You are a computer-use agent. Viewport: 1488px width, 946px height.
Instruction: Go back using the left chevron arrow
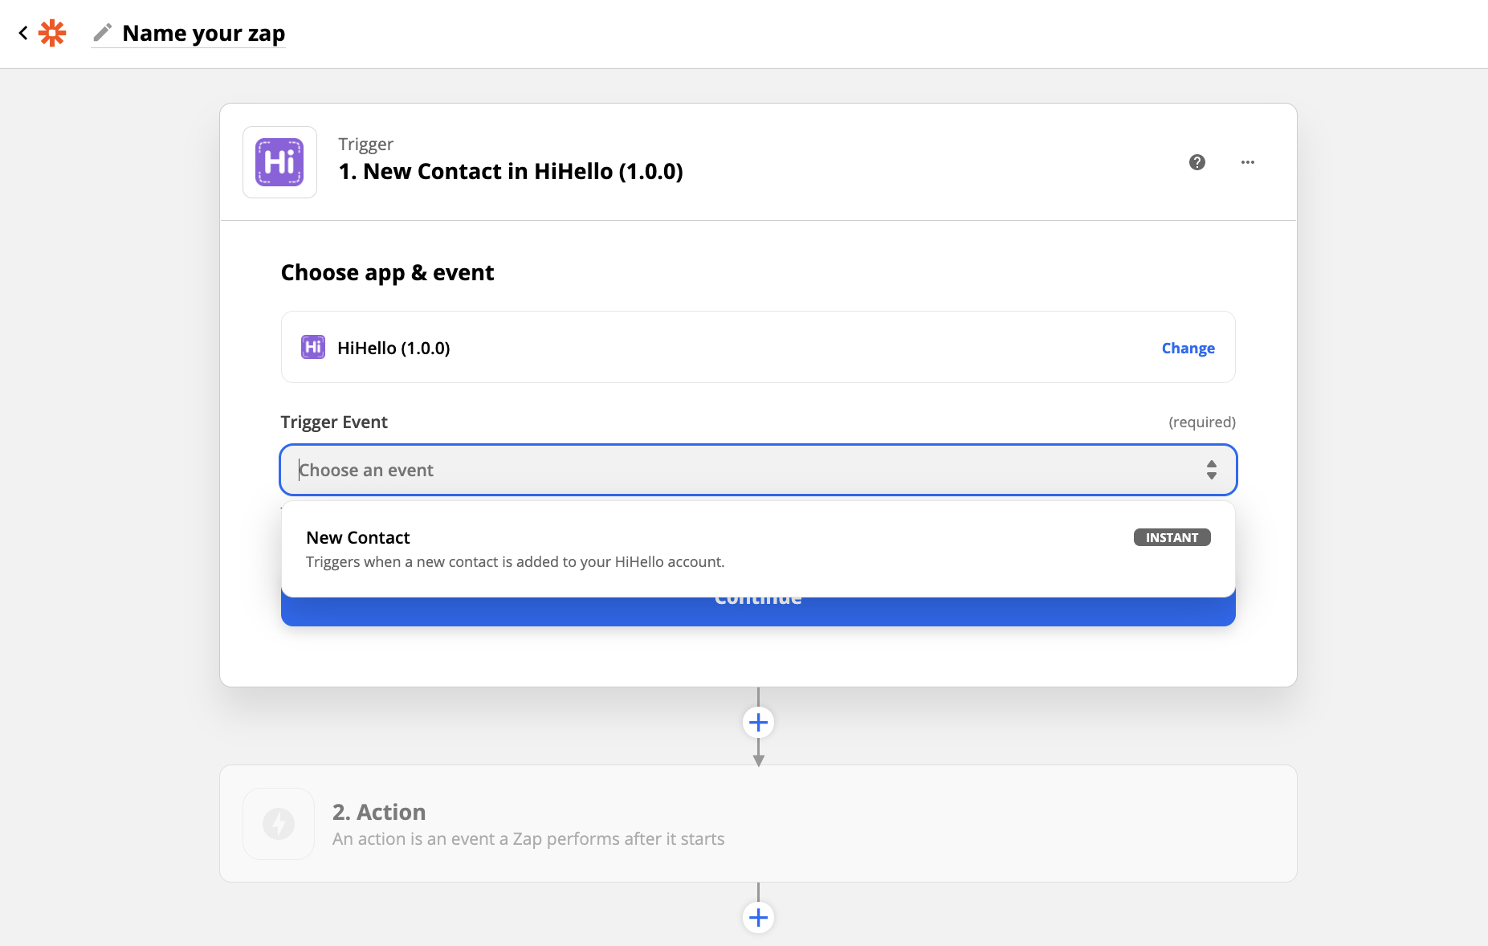coord(23,33)
